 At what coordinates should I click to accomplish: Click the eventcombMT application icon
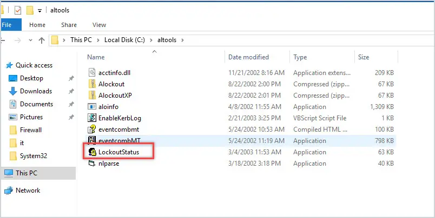(92, 140)
